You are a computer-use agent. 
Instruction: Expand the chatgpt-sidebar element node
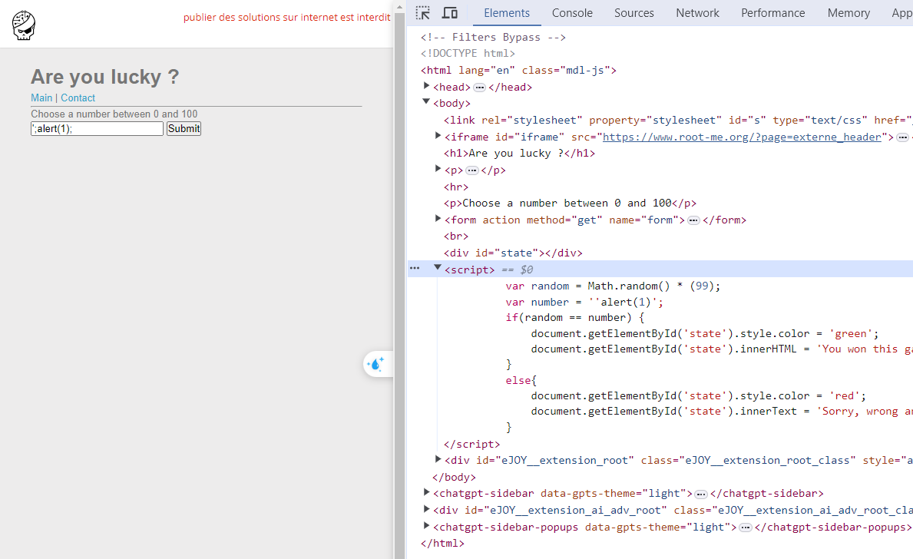[427, 493]
